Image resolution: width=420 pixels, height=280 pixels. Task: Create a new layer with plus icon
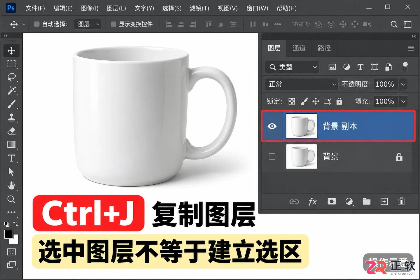[384, 202]
